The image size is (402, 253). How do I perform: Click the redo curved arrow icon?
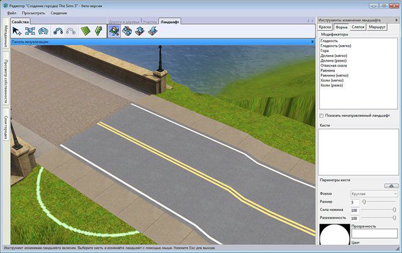pos(70,31)
